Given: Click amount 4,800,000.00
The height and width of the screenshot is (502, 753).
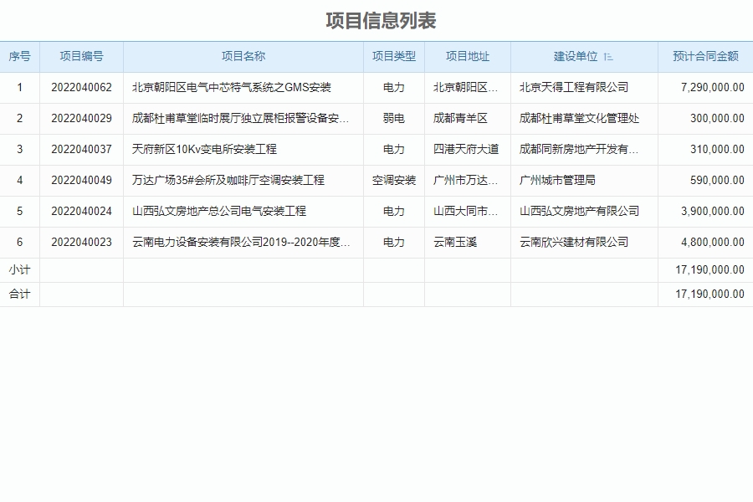Looking at the screenshot, I should (x=713, y=242).
